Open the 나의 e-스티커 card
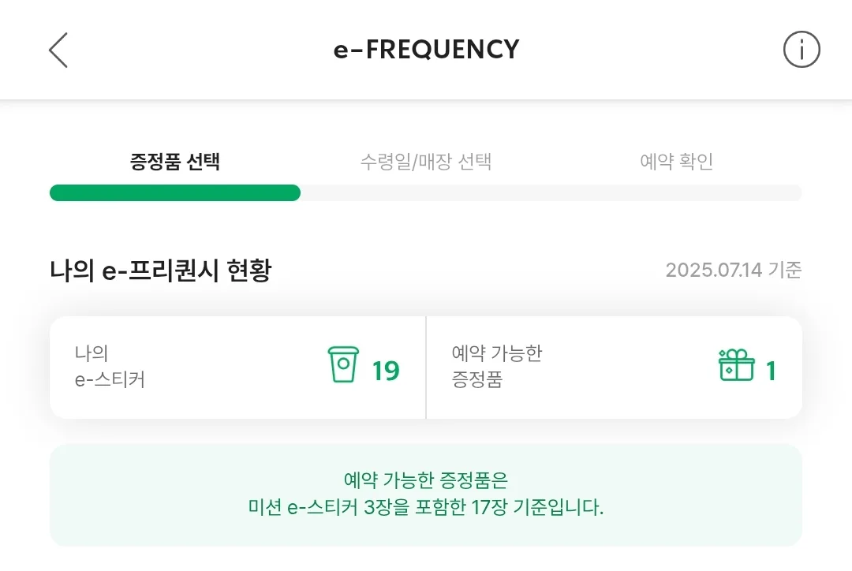This screenshot has height=571, width=852. click(x=237, y=368)
